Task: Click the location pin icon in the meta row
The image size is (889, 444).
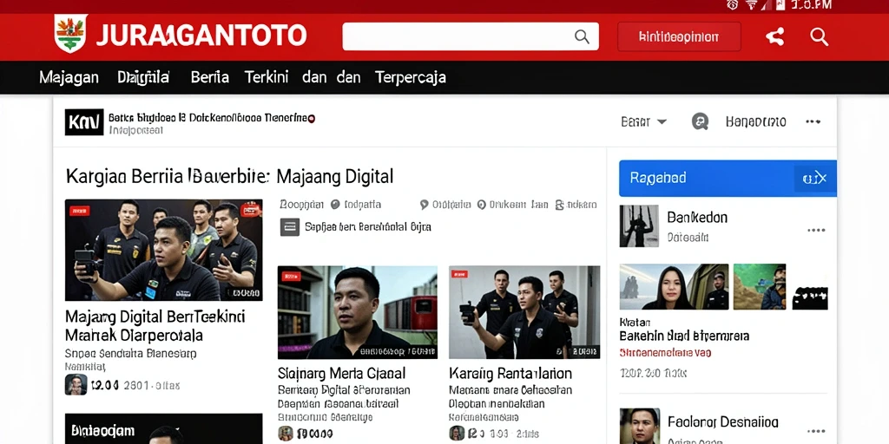Action: [424, 205]
